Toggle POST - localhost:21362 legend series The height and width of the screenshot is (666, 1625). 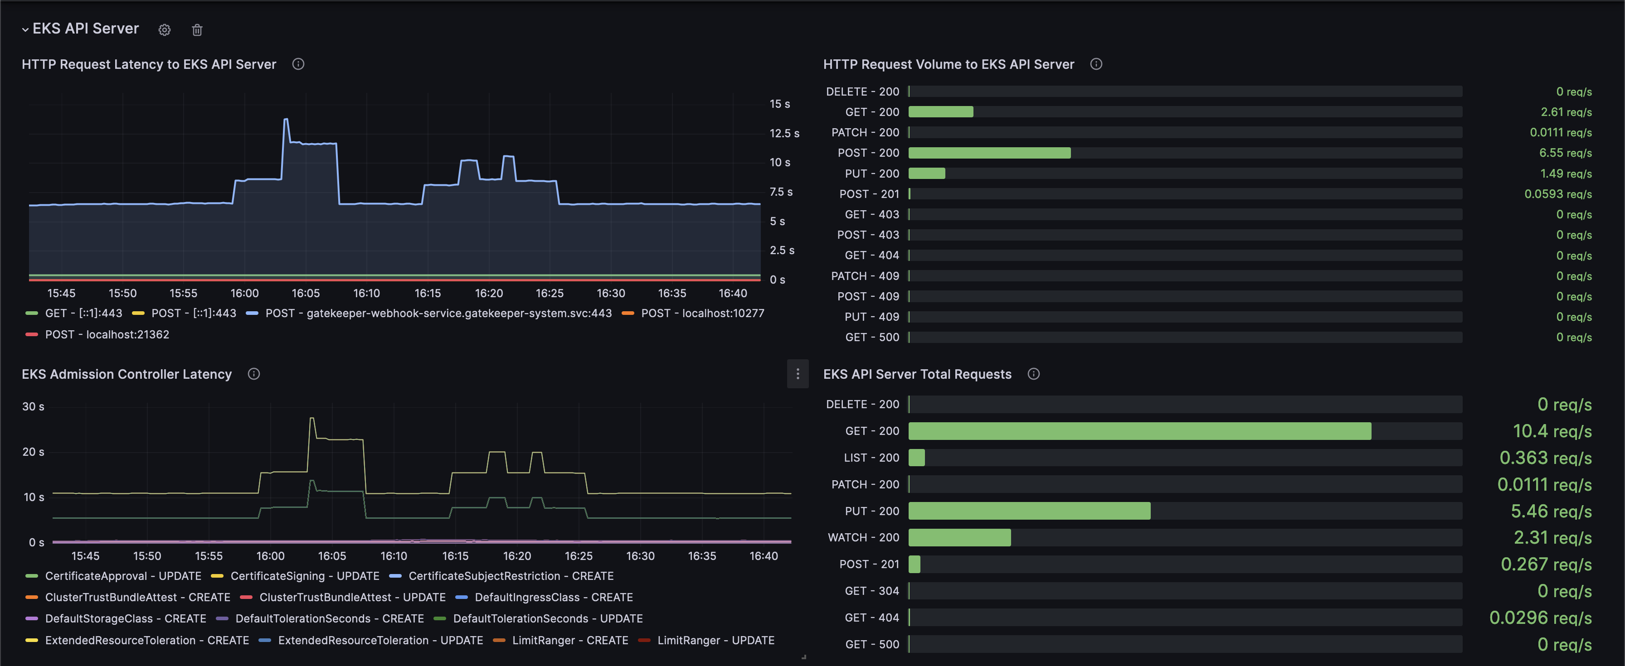point(107,334)
